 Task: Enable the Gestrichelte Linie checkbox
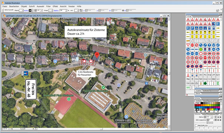196,125
